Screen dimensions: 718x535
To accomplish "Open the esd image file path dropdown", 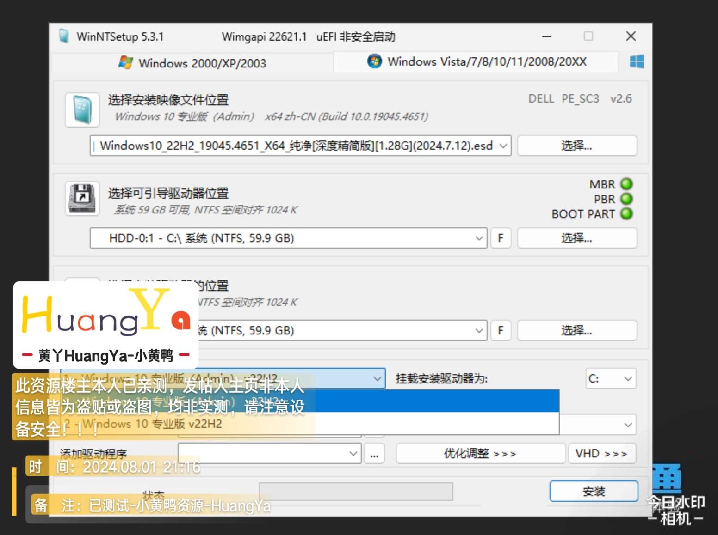I will point(503,146).
